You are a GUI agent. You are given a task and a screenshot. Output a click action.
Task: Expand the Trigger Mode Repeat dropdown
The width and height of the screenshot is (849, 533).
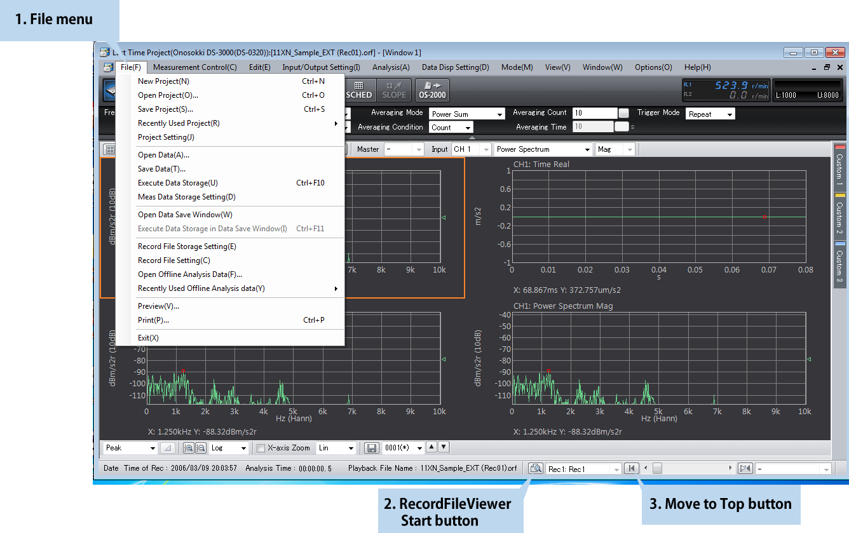tap(710, 114)
